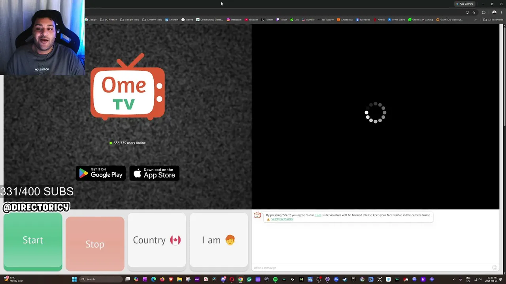Click the 'Write a message' chat input

point(372,268)
